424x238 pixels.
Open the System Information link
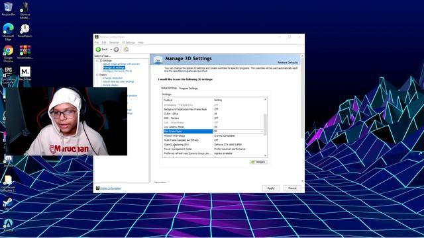pos(111,188)
